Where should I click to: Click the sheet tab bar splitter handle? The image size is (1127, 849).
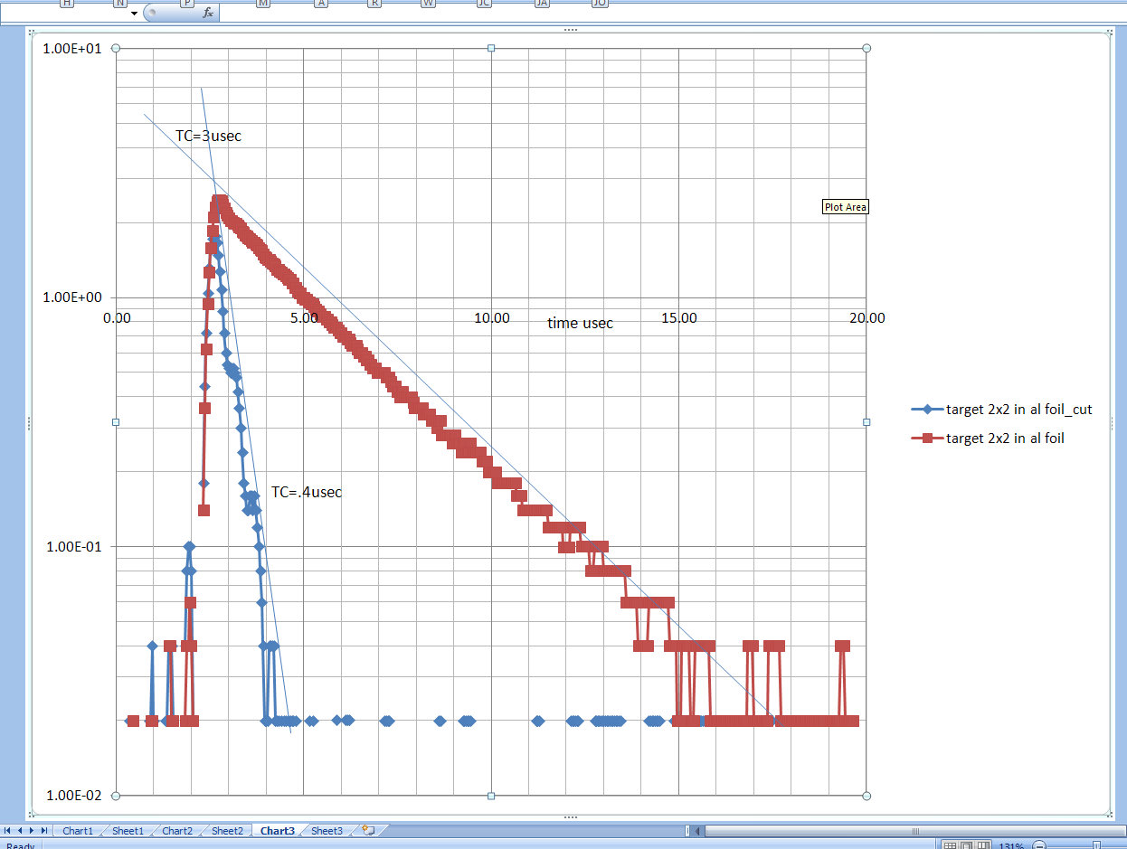click(687, 831)
